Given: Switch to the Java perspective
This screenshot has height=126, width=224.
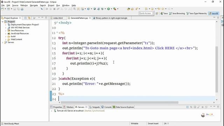Looking at the screenshot, I should pyautogui.click(x=164, y=13).
